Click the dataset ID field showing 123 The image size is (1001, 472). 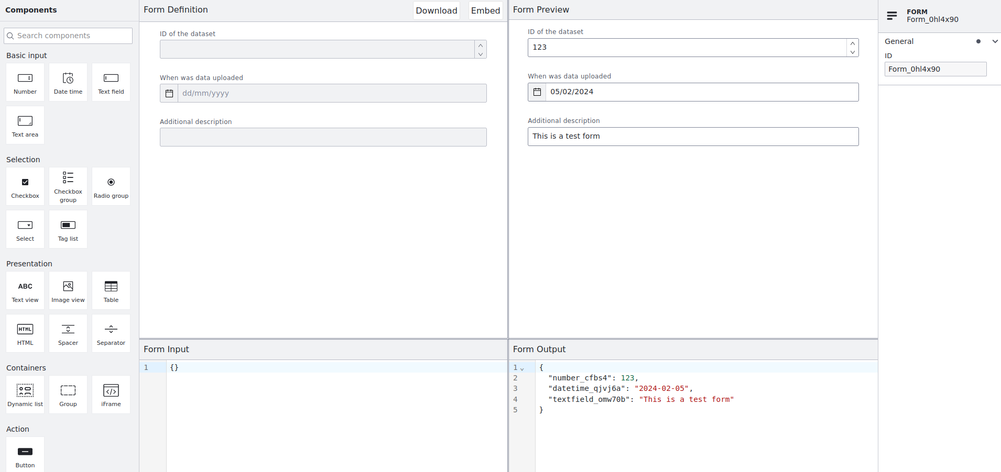[687, 48]
